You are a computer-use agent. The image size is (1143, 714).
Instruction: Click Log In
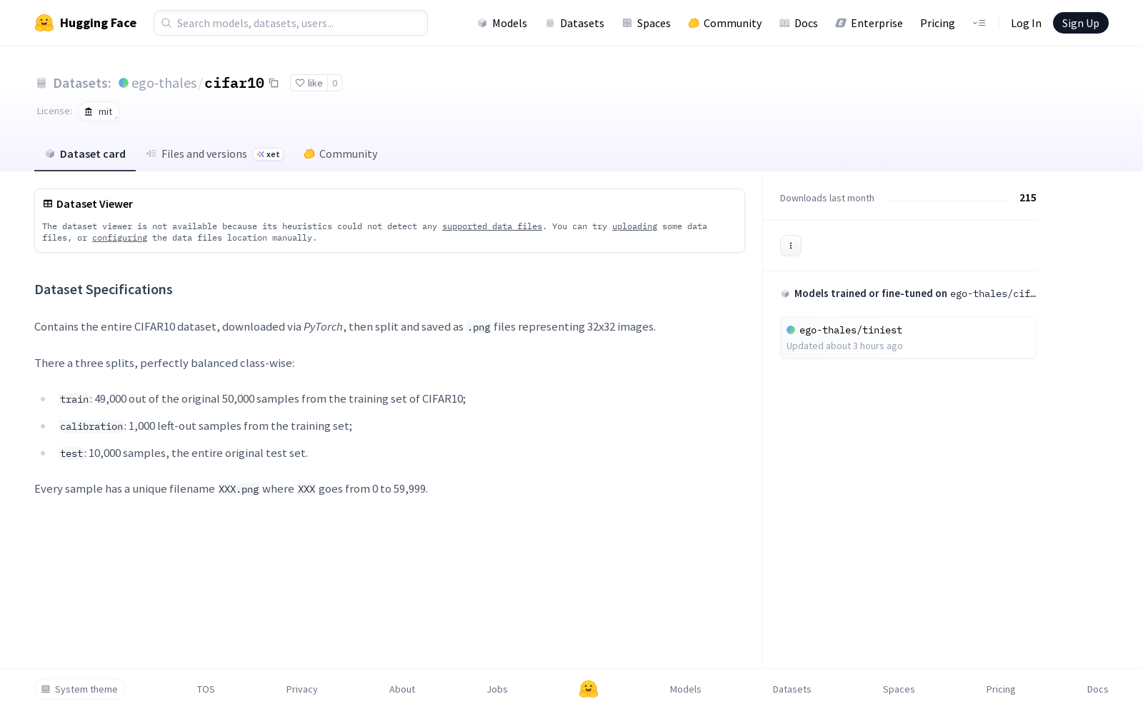pyautogui.click(x=1026, y=23)
